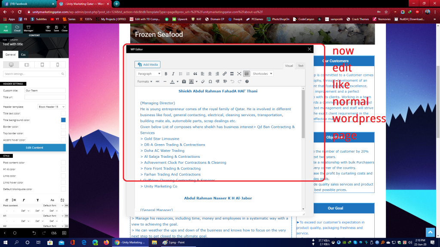
Task: Insert a bulleted list
Action: tap(180, 74)
